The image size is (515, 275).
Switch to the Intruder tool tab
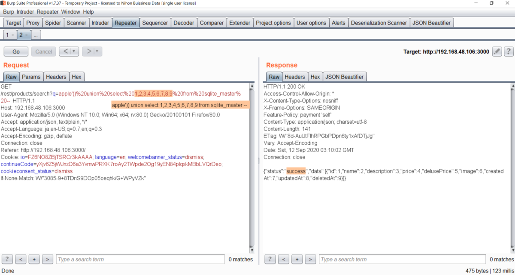pos(100,23)
